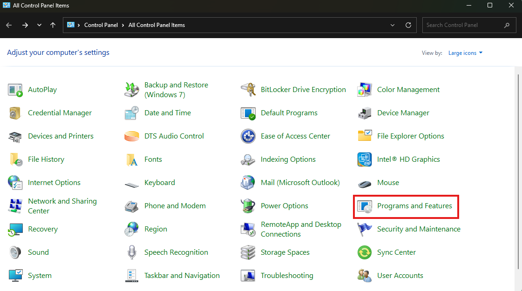This screenshot has width=522, height=291.
Task: Click Network and Sharing Center icon
Action: click(15, 206)
